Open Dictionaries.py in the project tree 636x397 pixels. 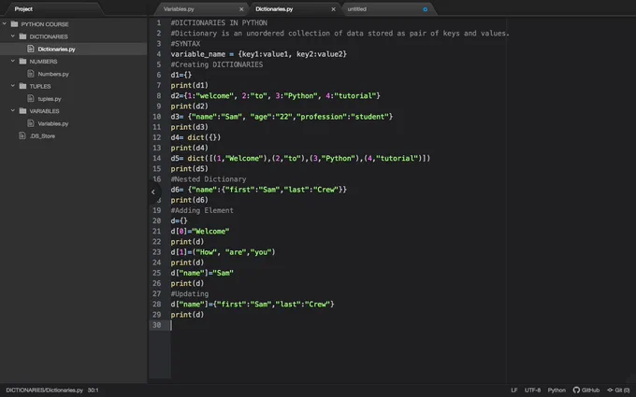pyautogui.click(x=56, y=49)
